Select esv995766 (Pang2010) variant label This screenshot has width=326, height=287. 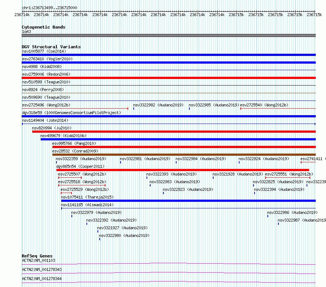coord(74,143)
